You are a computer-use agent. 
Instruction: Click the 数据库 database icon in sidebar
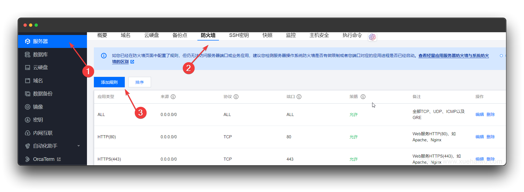click(27, 55)
